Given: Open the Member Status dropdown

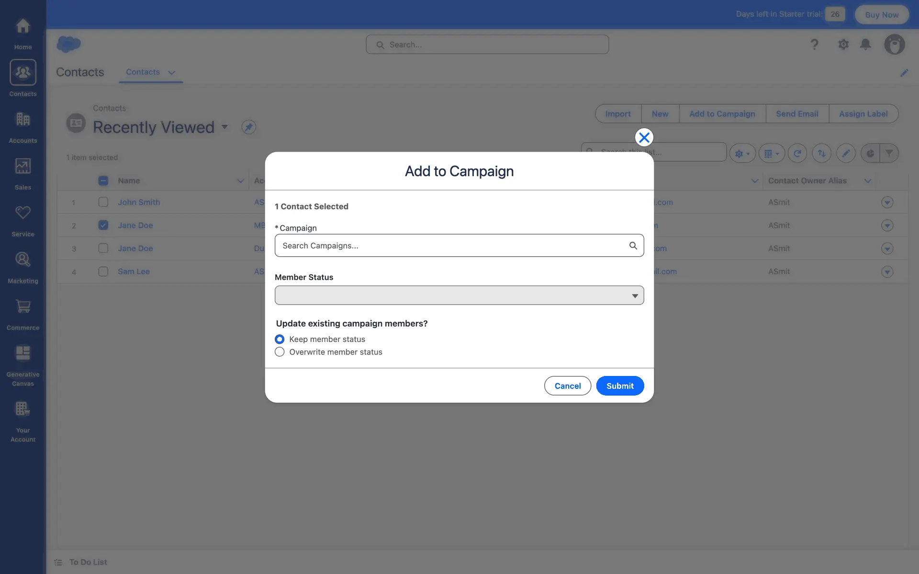Looking at the screenshot, I should (459, 295).
